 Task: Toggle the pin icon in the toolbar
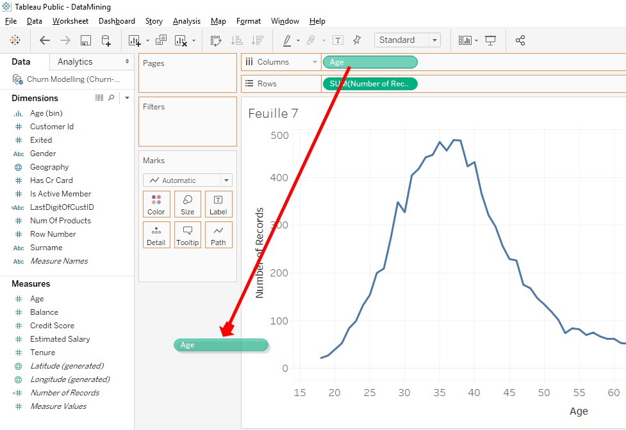(x=357, y=40)
